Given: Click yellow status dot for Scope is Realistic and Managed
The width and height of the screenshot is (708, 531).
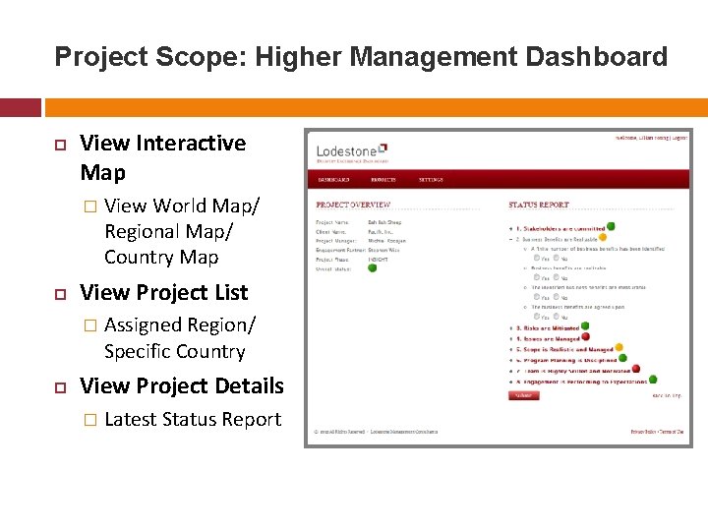Looking at the screenshot, I should (619, 347).
